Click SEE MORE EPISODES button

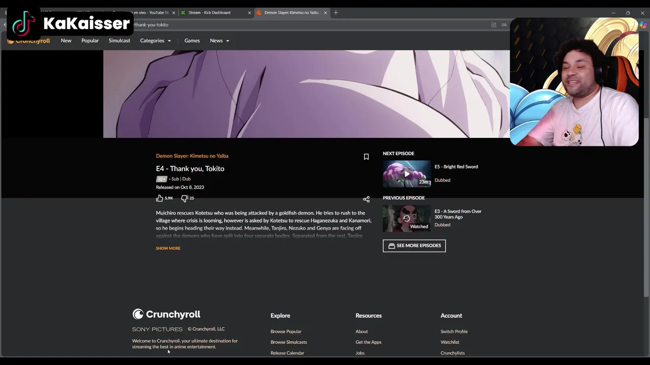click(414, 246)
